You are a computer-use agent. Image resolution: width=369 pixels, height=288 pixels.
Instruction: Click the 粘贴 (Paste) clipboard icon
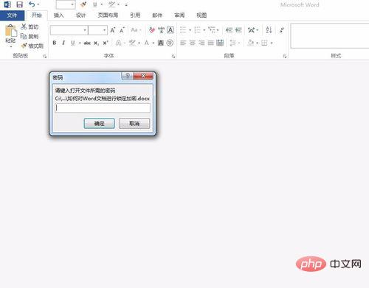click(x=11, y=31)
